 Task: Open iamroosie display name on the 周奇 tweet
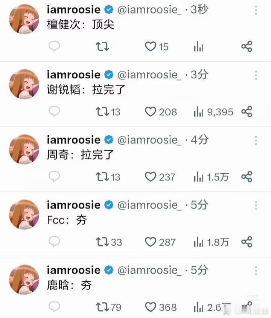click(x=74, y=140)
